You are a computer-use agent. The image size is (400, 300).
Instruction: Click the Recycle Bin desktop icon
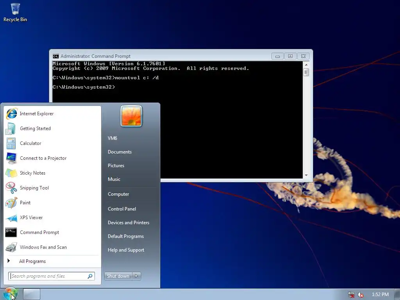15,12
